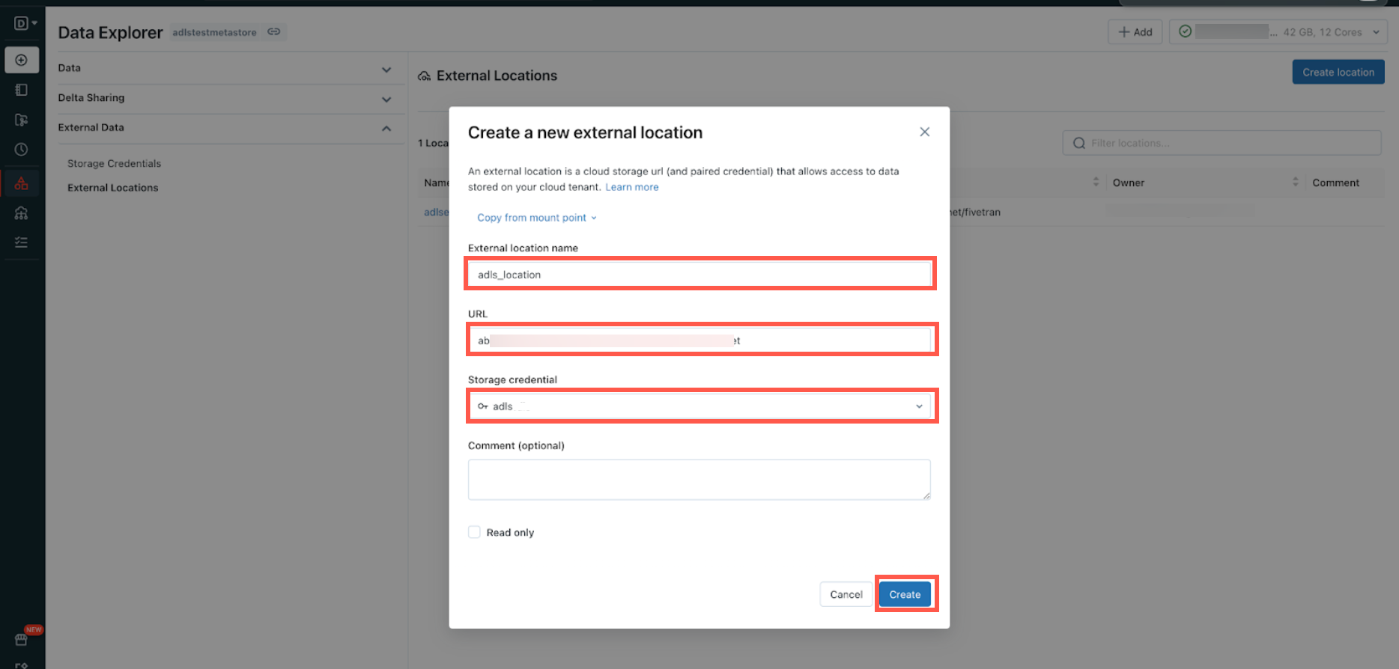This screenshot has width=1399, height=669.
Task: Click the Create location button
Action: 1338,72
